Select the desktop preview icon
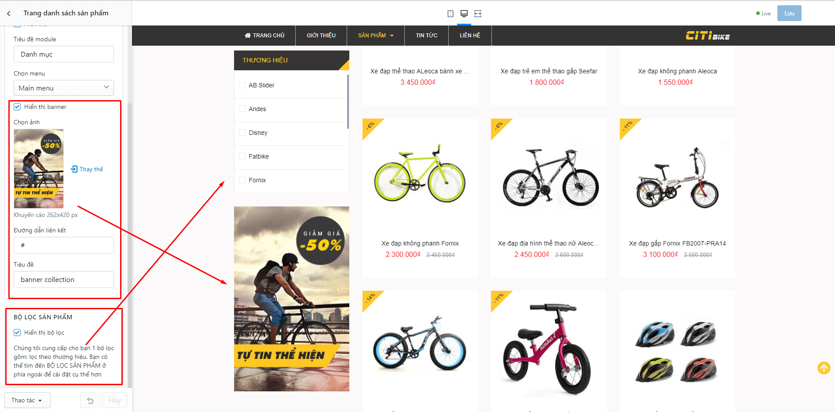This screenshot has width=835, height=412. (x=464, y=14)
